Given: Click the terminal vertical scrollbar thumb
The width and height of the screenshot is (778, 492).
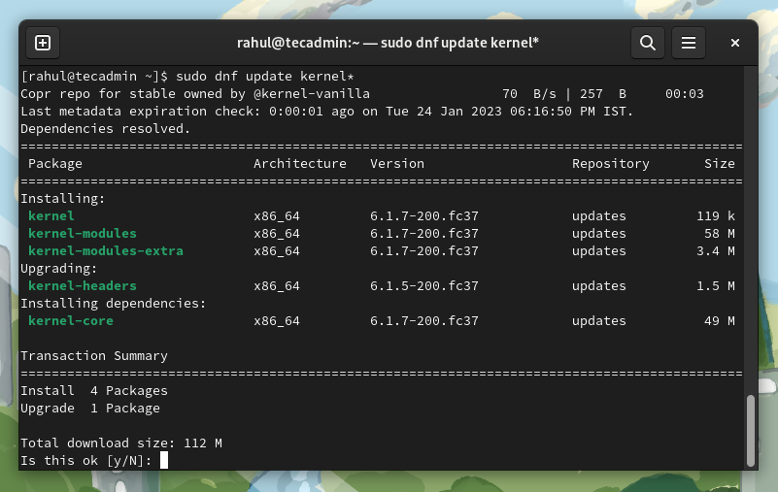Looking at the screenshot, I should click(749, 430).
